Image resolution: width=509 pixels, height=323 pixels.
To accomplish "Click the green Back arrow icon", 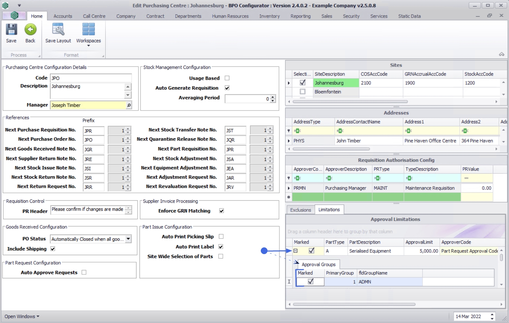I will (x=30, y=30).
